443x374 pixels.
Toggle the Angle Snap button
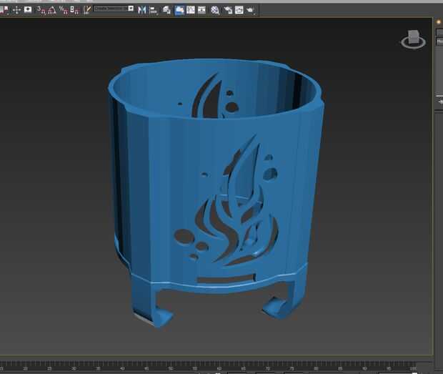[x=52, y=9]
